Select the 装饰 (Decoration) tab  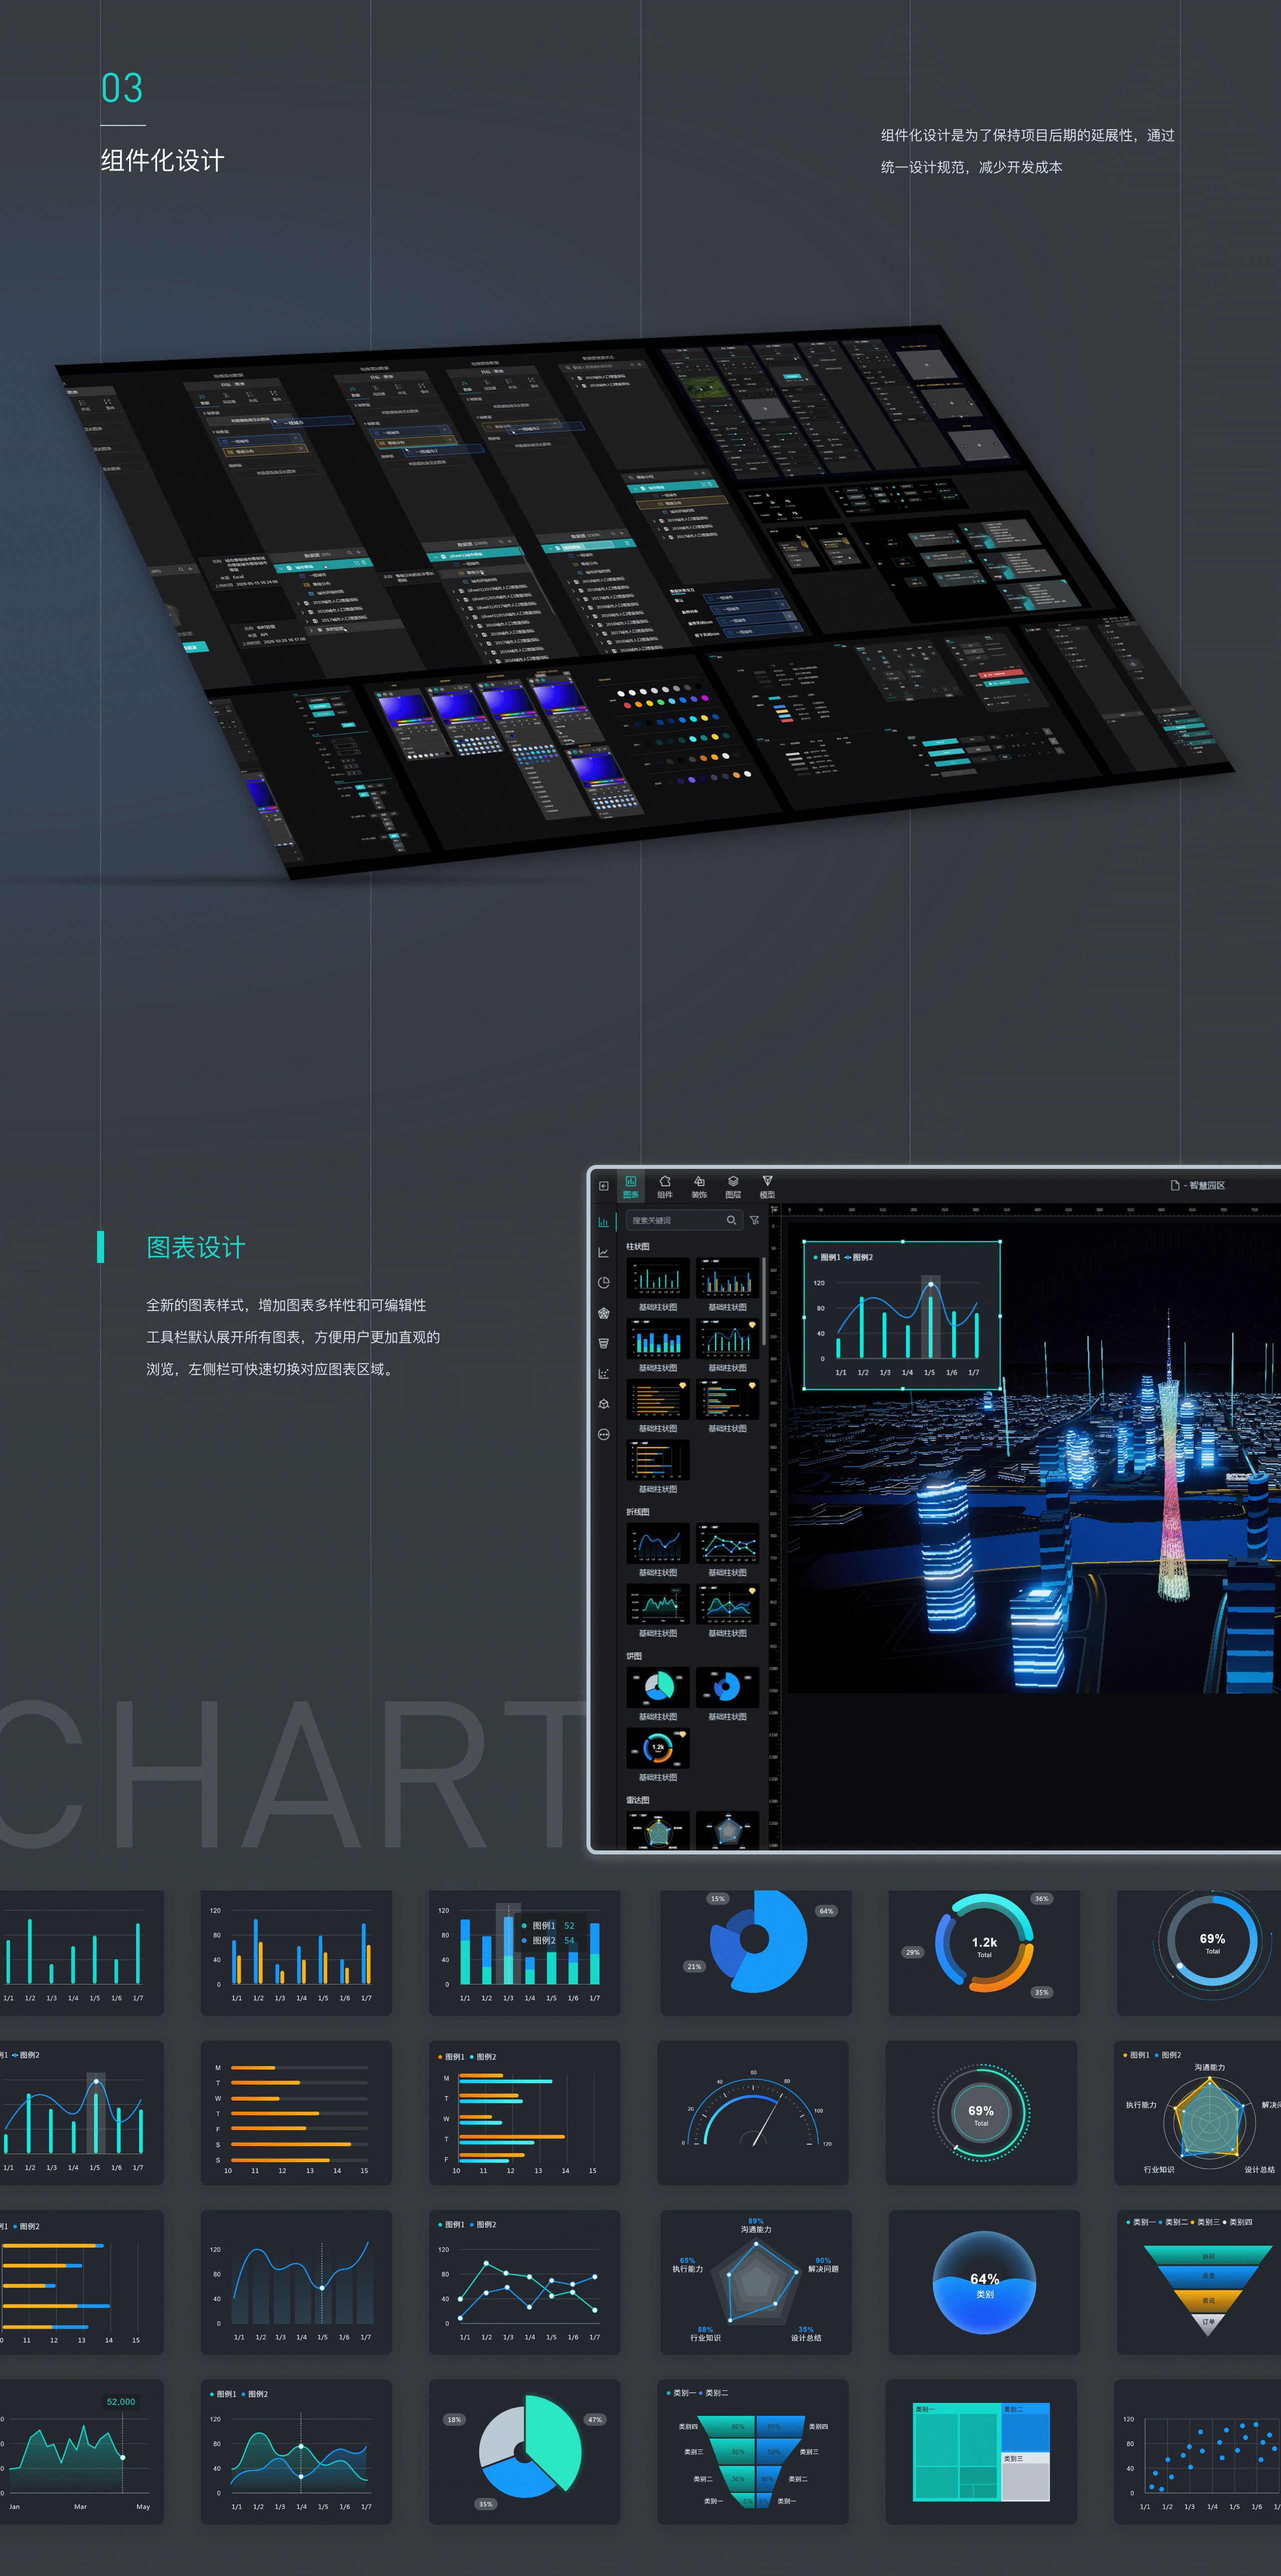click(x=699, y=1186)
